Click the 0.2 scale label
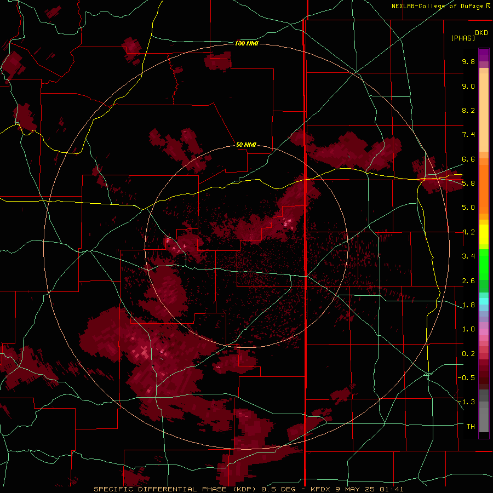The width and height of the screenshot is (493, 493). tap(468, 354)
